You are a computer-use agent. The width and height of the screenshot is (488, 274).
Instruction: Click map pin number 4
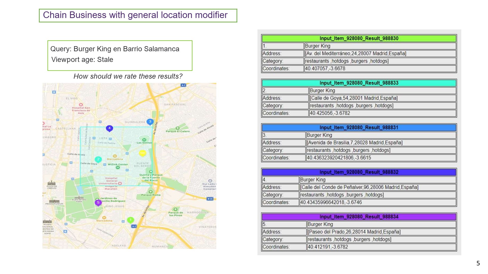coord(109,128)
